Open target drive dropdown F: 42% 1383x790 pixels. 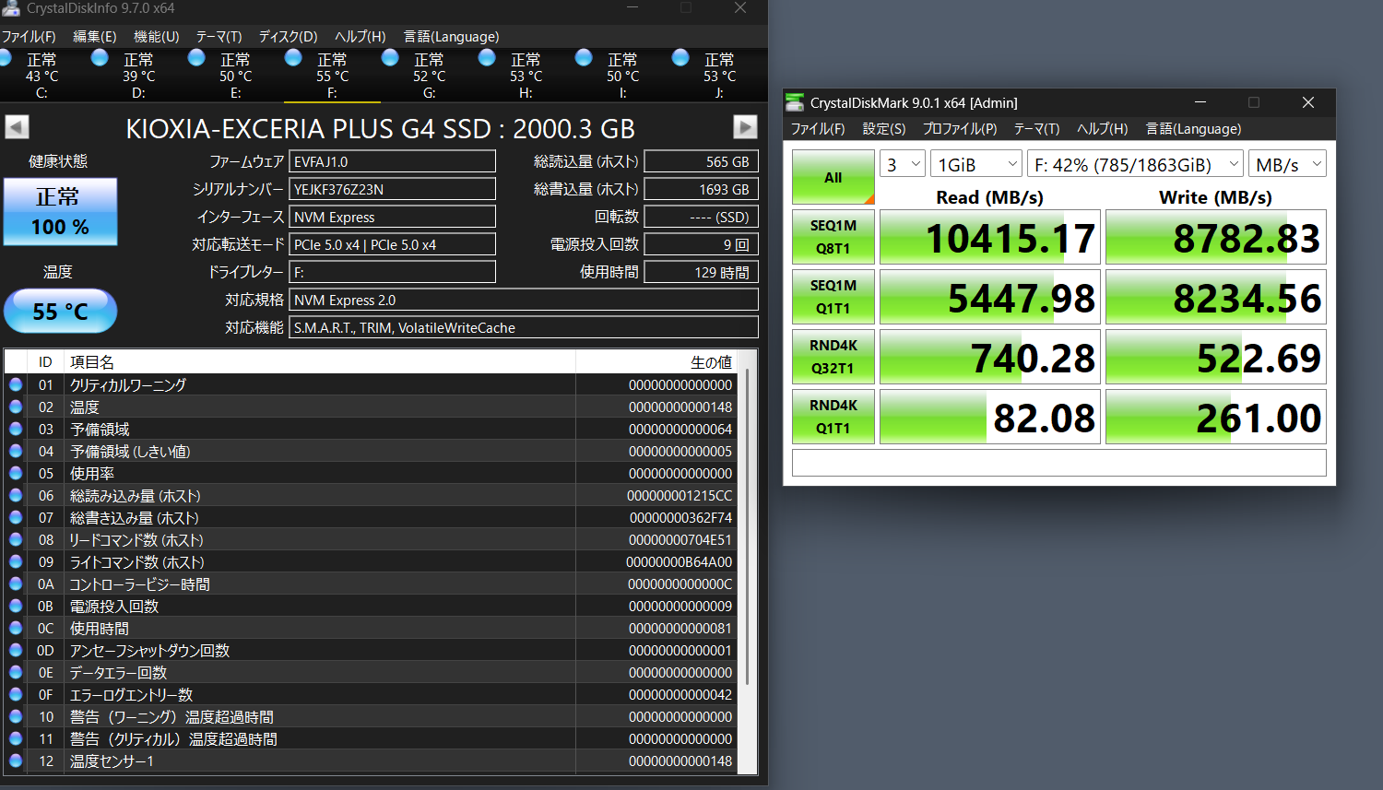click(x=1135, y=164)
